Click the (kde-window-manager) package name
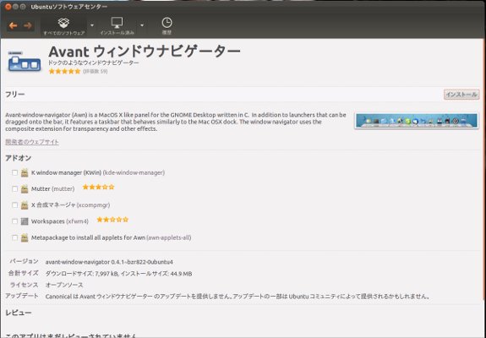 click(x=134, y=172)
